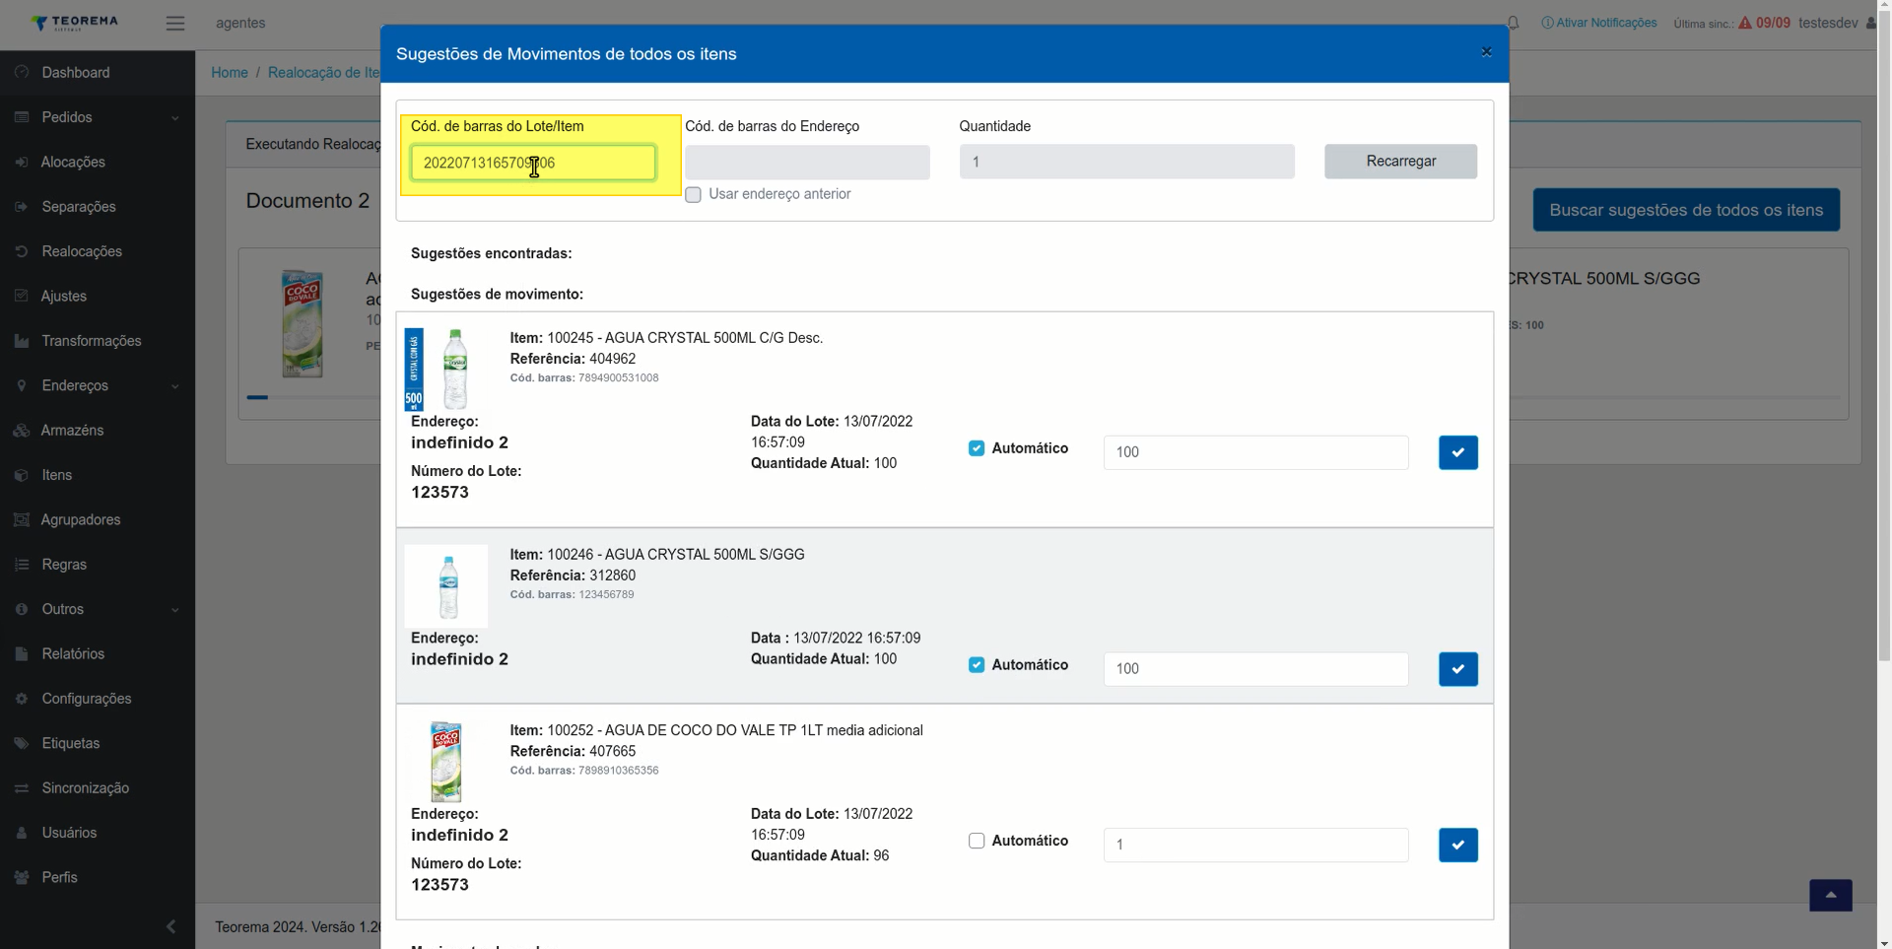Open notifications bell icon
This screenshot has height=949, width=1892.
1513,23
